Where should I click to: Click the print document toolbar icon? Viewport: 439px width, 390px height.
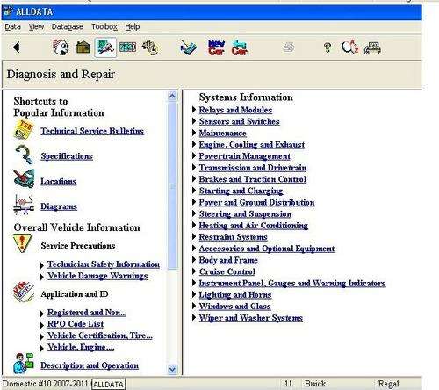[x=372, y=48]
